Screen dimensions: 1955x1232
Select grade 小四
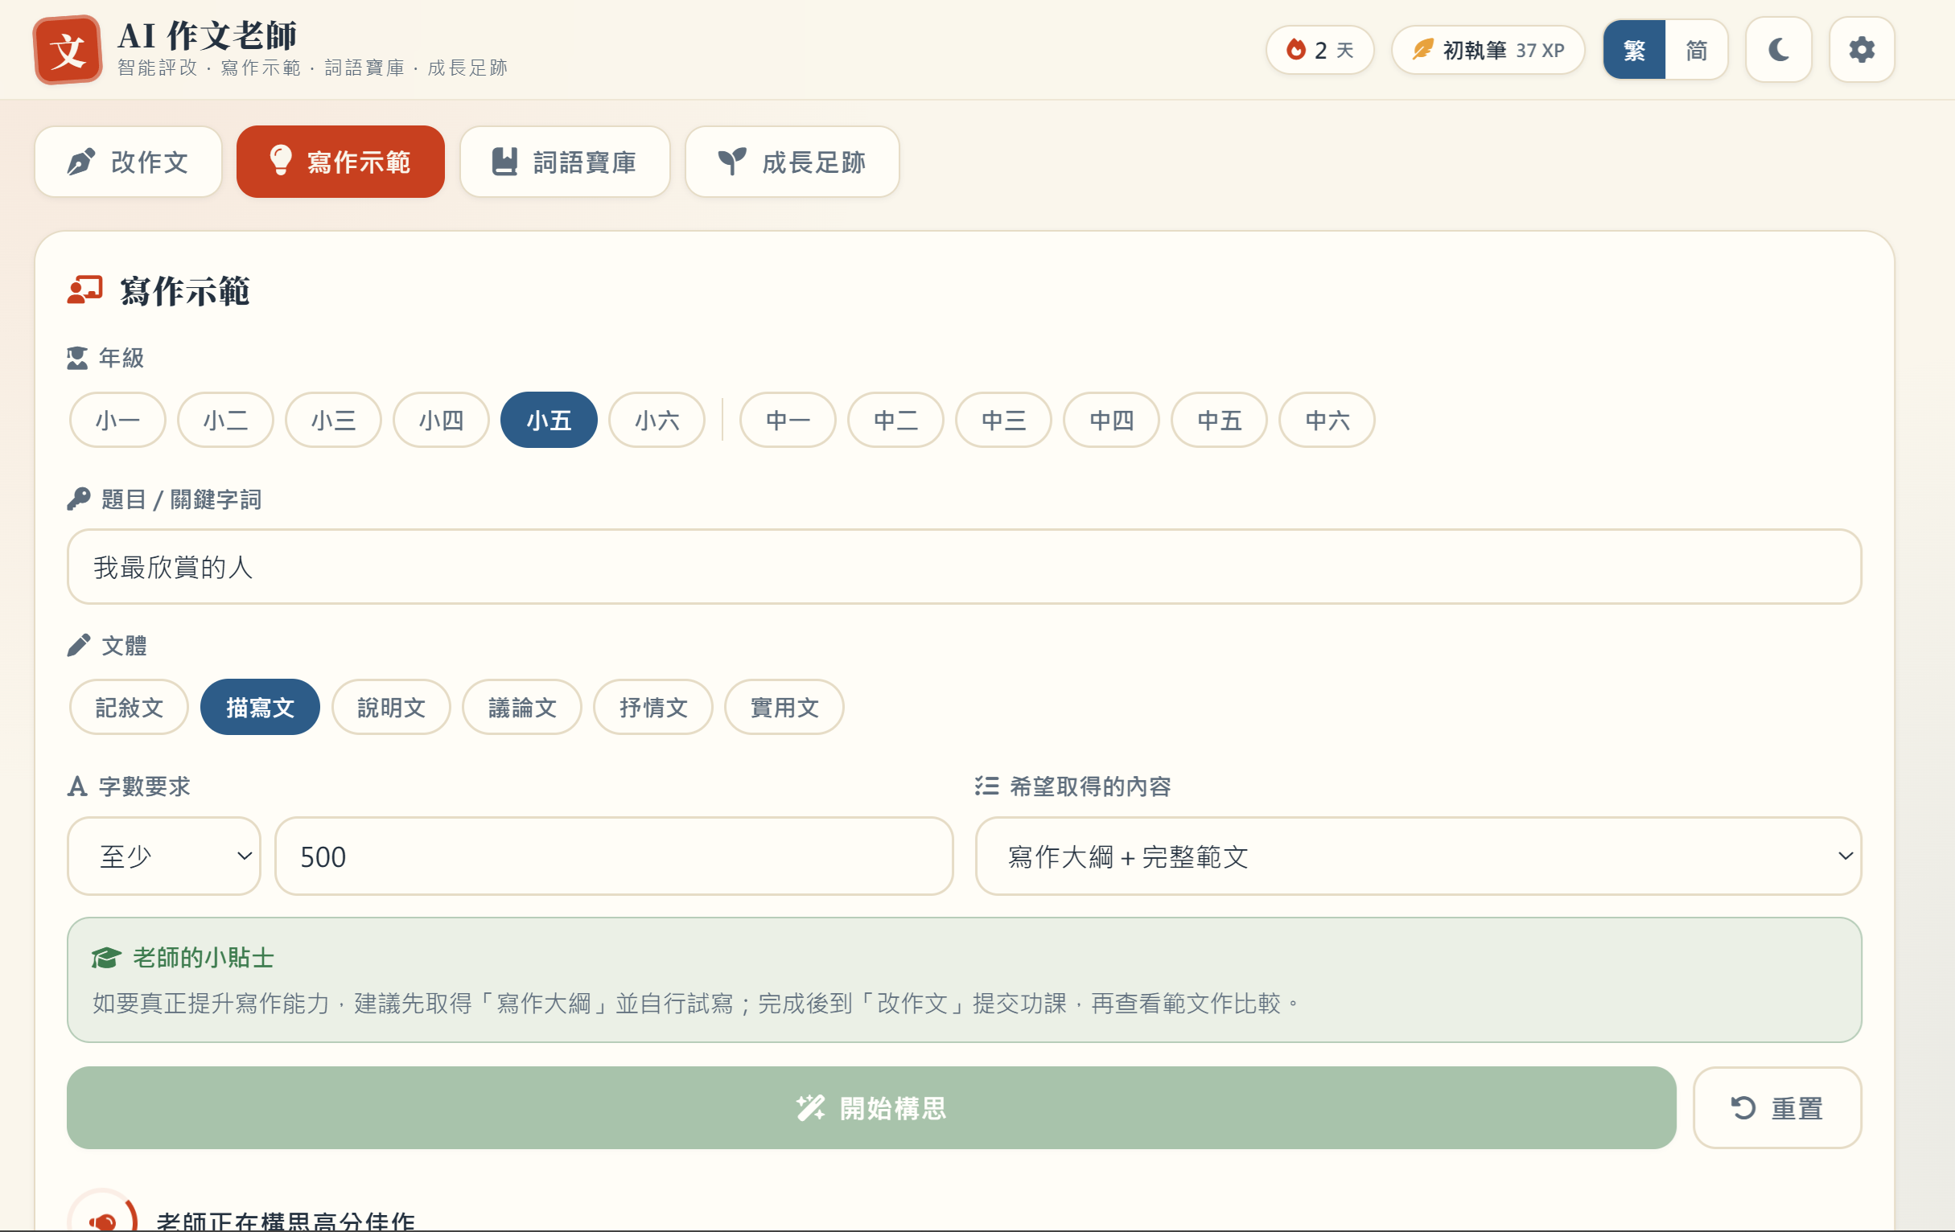(x=442, y=421)
